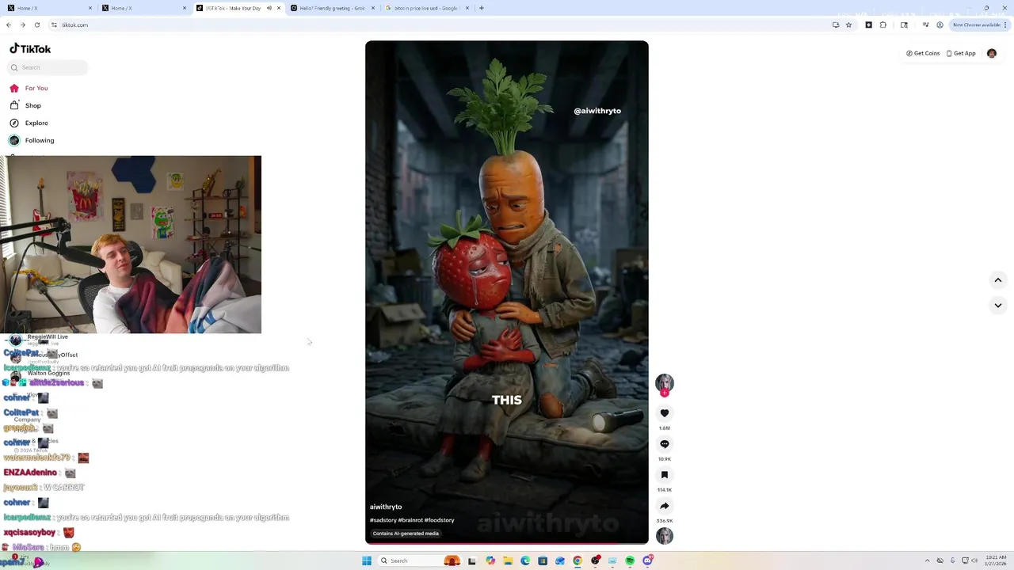The image size is (1014, 570).
Task: Open a new browser tab
Action: pyautogui.click(x=482, y=8)
